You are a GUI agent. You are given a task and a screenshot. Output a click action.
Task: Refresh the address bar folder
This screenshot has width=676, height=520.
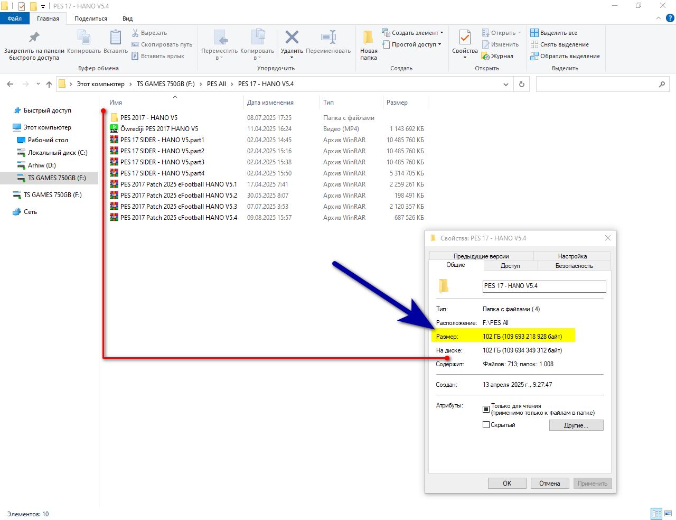[522, 84]
